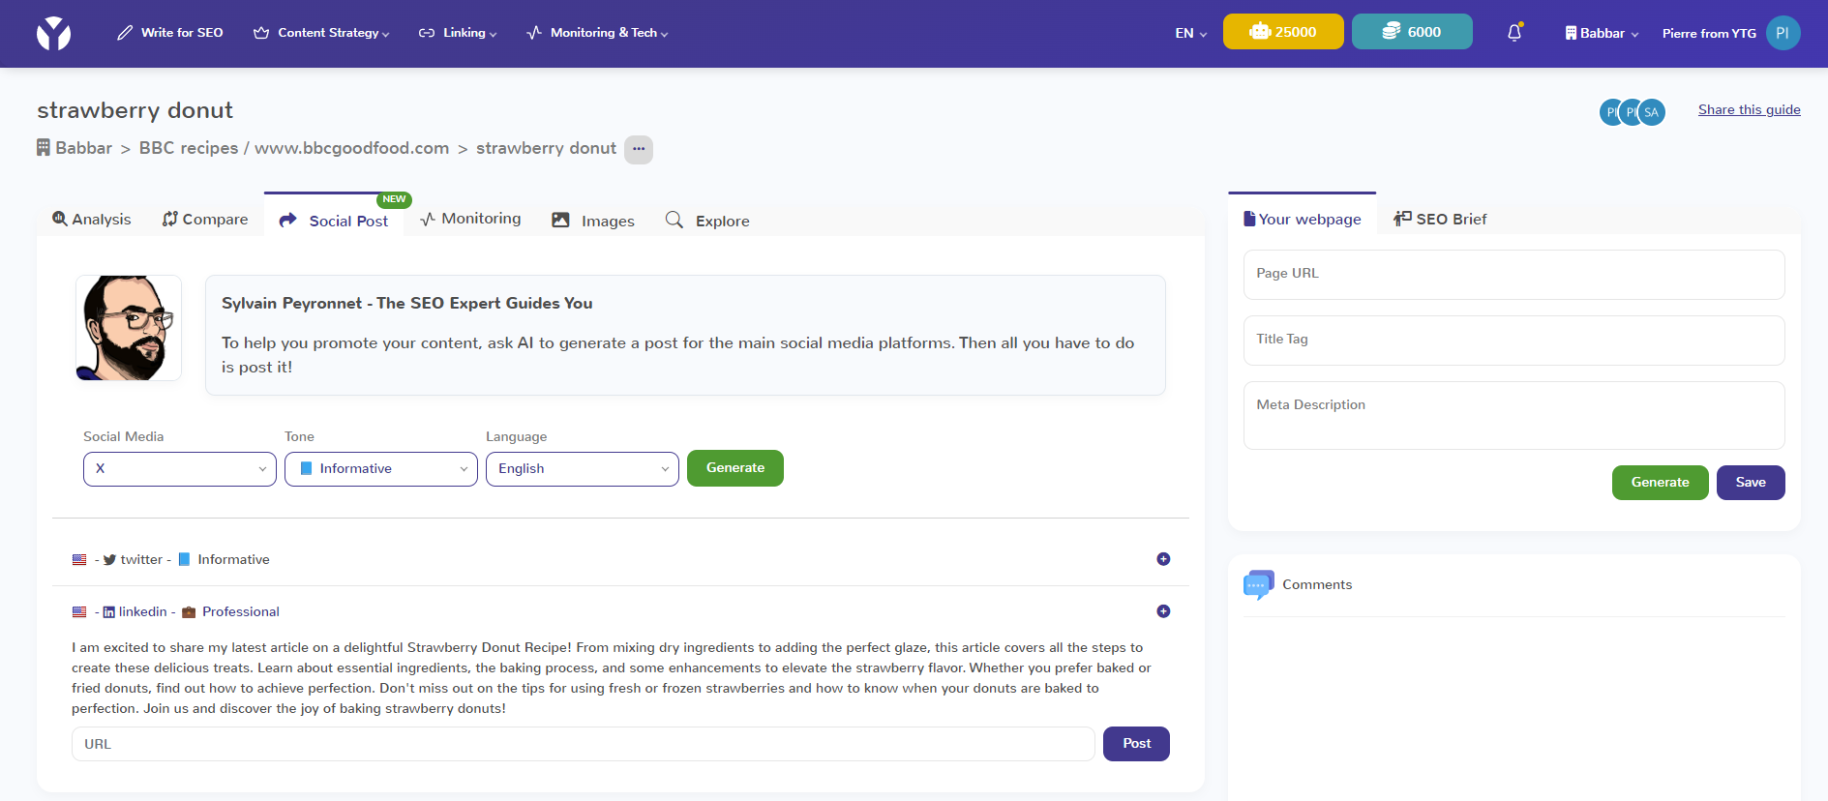Click the Comments chat bubble icon

[1258, 584]
